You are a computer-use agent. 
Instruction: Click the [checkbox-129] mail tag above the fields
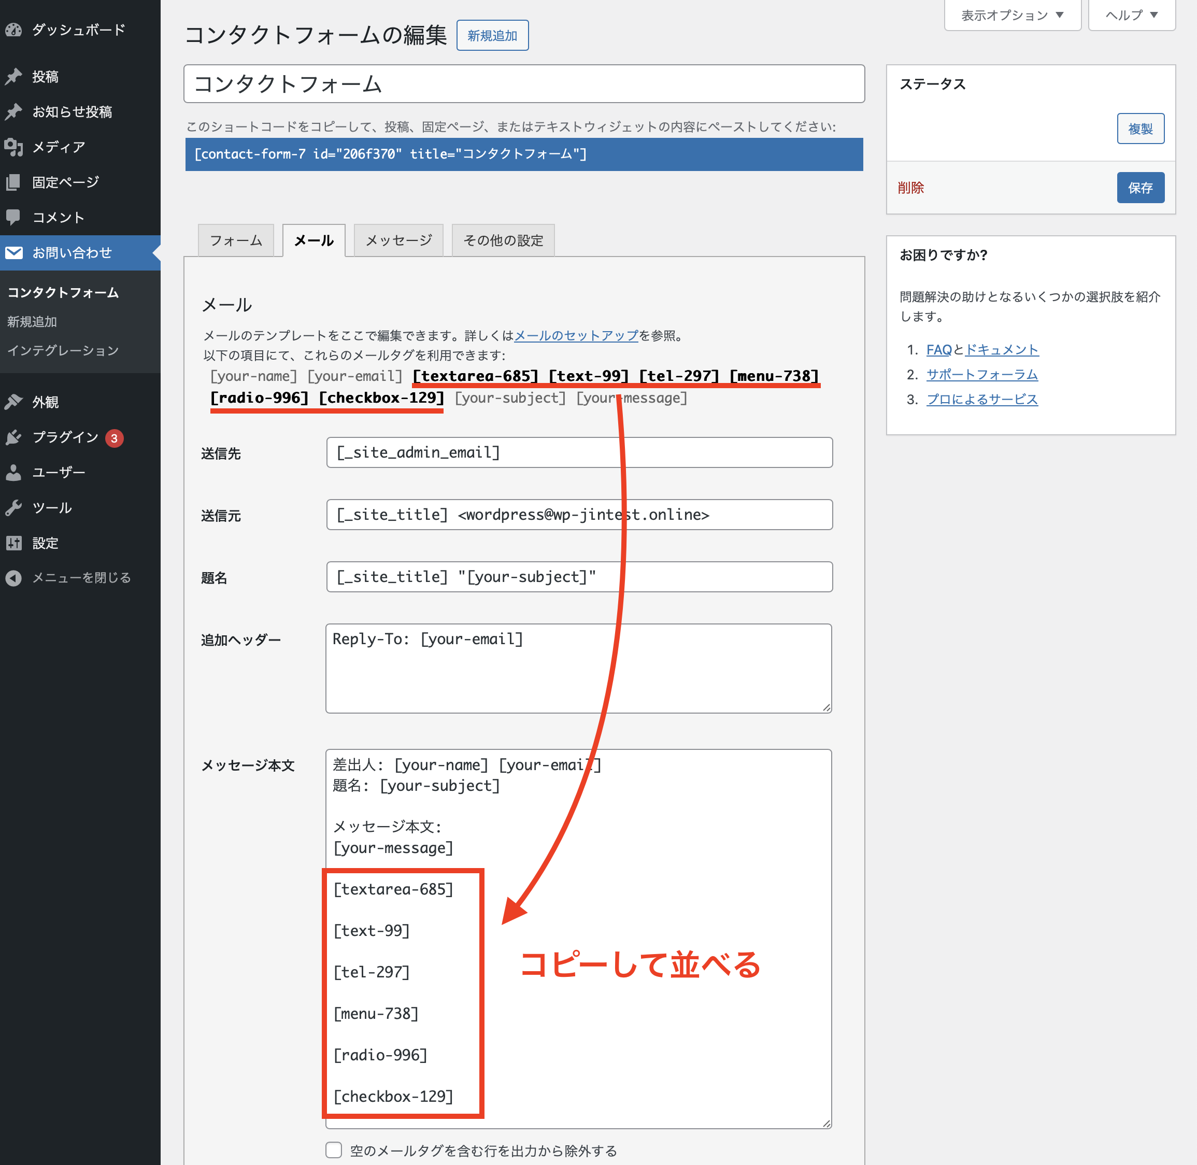click(381, 397)
